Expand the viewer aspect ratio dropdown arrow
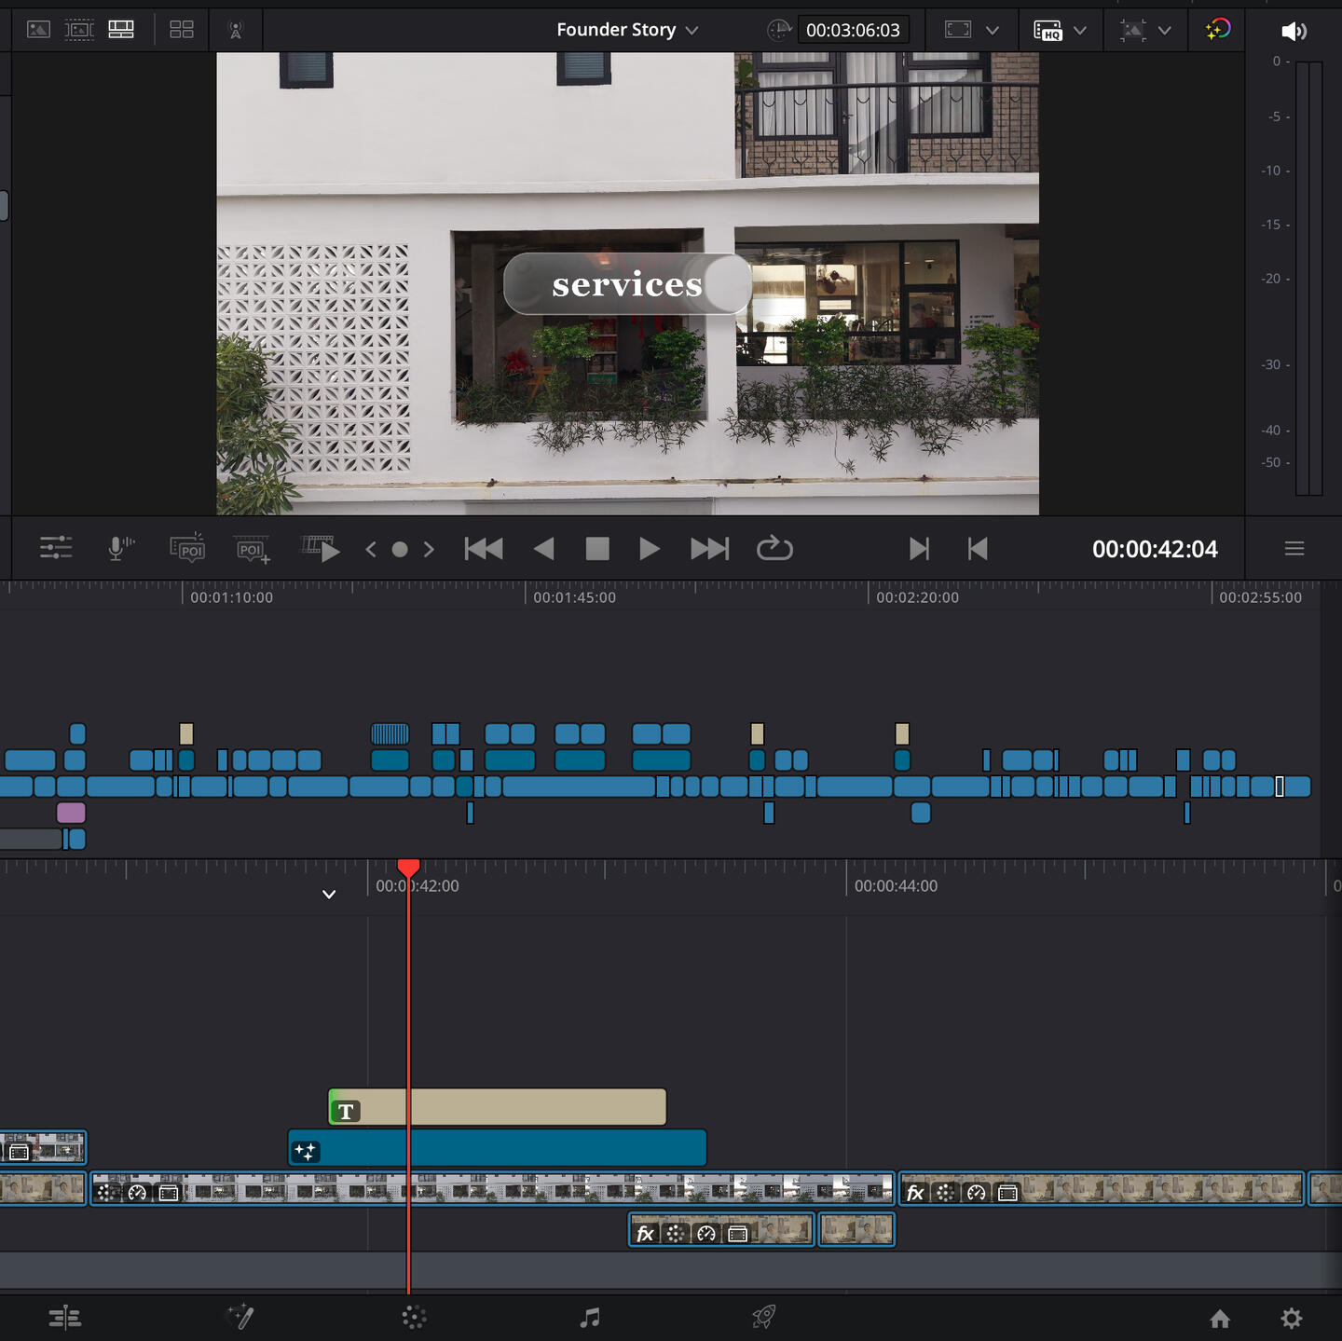The width and height of the screenshot is (1342, 1341). click(x=993, y=30)
